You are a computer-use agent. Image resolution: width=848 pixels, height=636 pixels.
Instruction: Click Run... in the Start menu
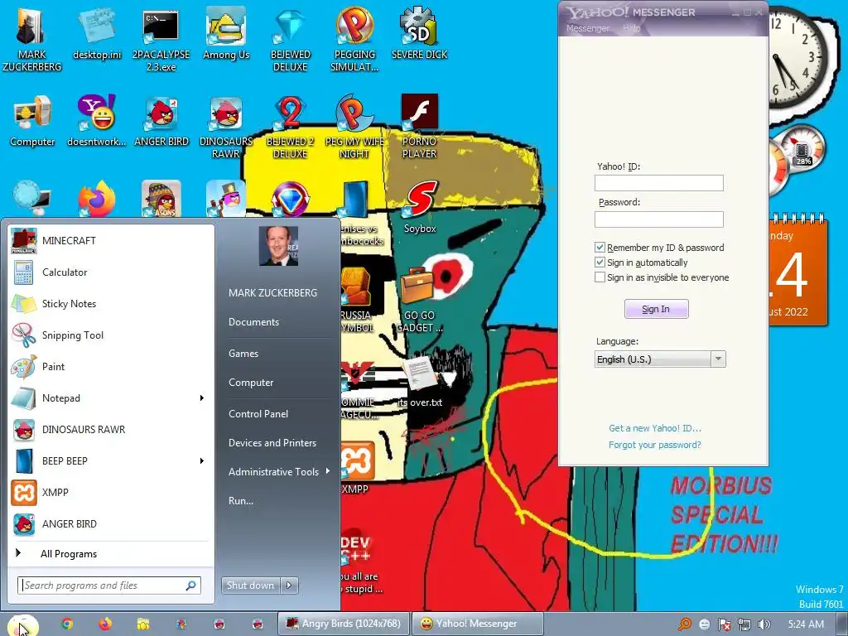click(x=241, y=501)
